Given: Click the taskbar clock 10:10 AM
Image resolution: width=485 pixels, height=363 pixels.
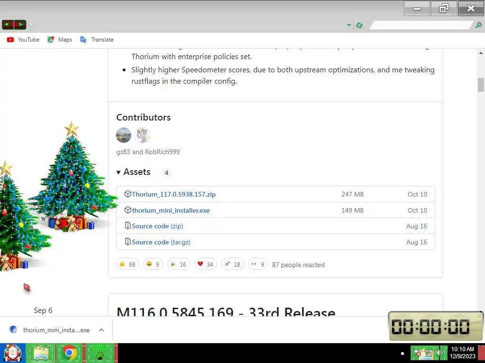Looking at the screenshot, I should [x=462, y=353].
